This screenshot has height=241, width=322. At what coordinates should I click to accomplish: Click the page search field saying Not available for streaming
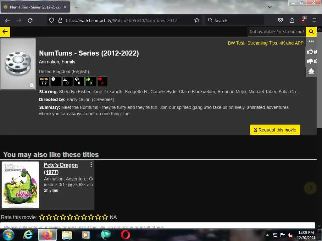coord(277,32)
